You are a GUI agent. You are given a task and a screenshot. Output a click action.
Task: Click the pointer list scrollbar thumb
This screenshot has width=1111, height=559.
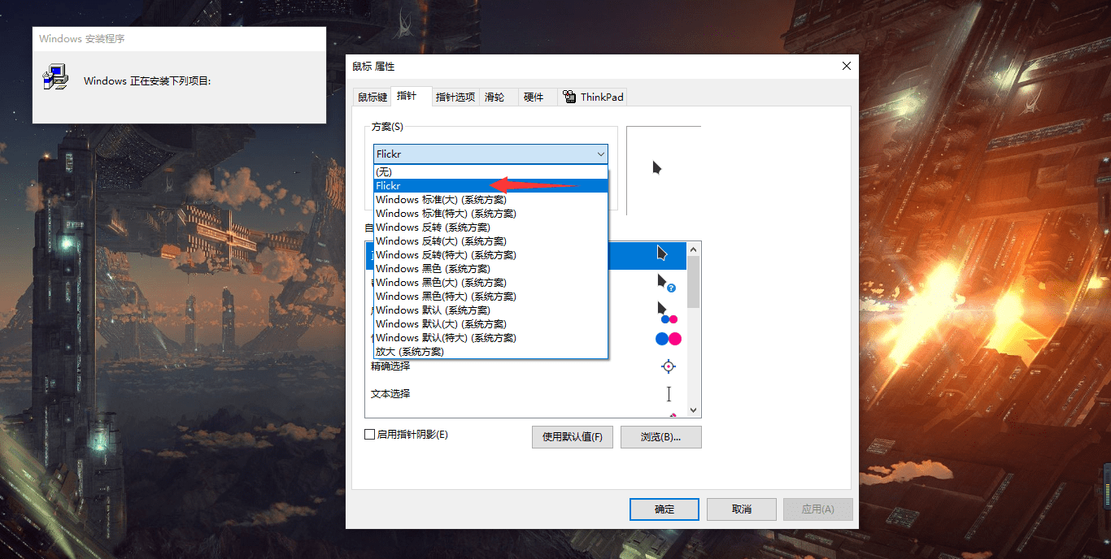(x=693, y=282)
